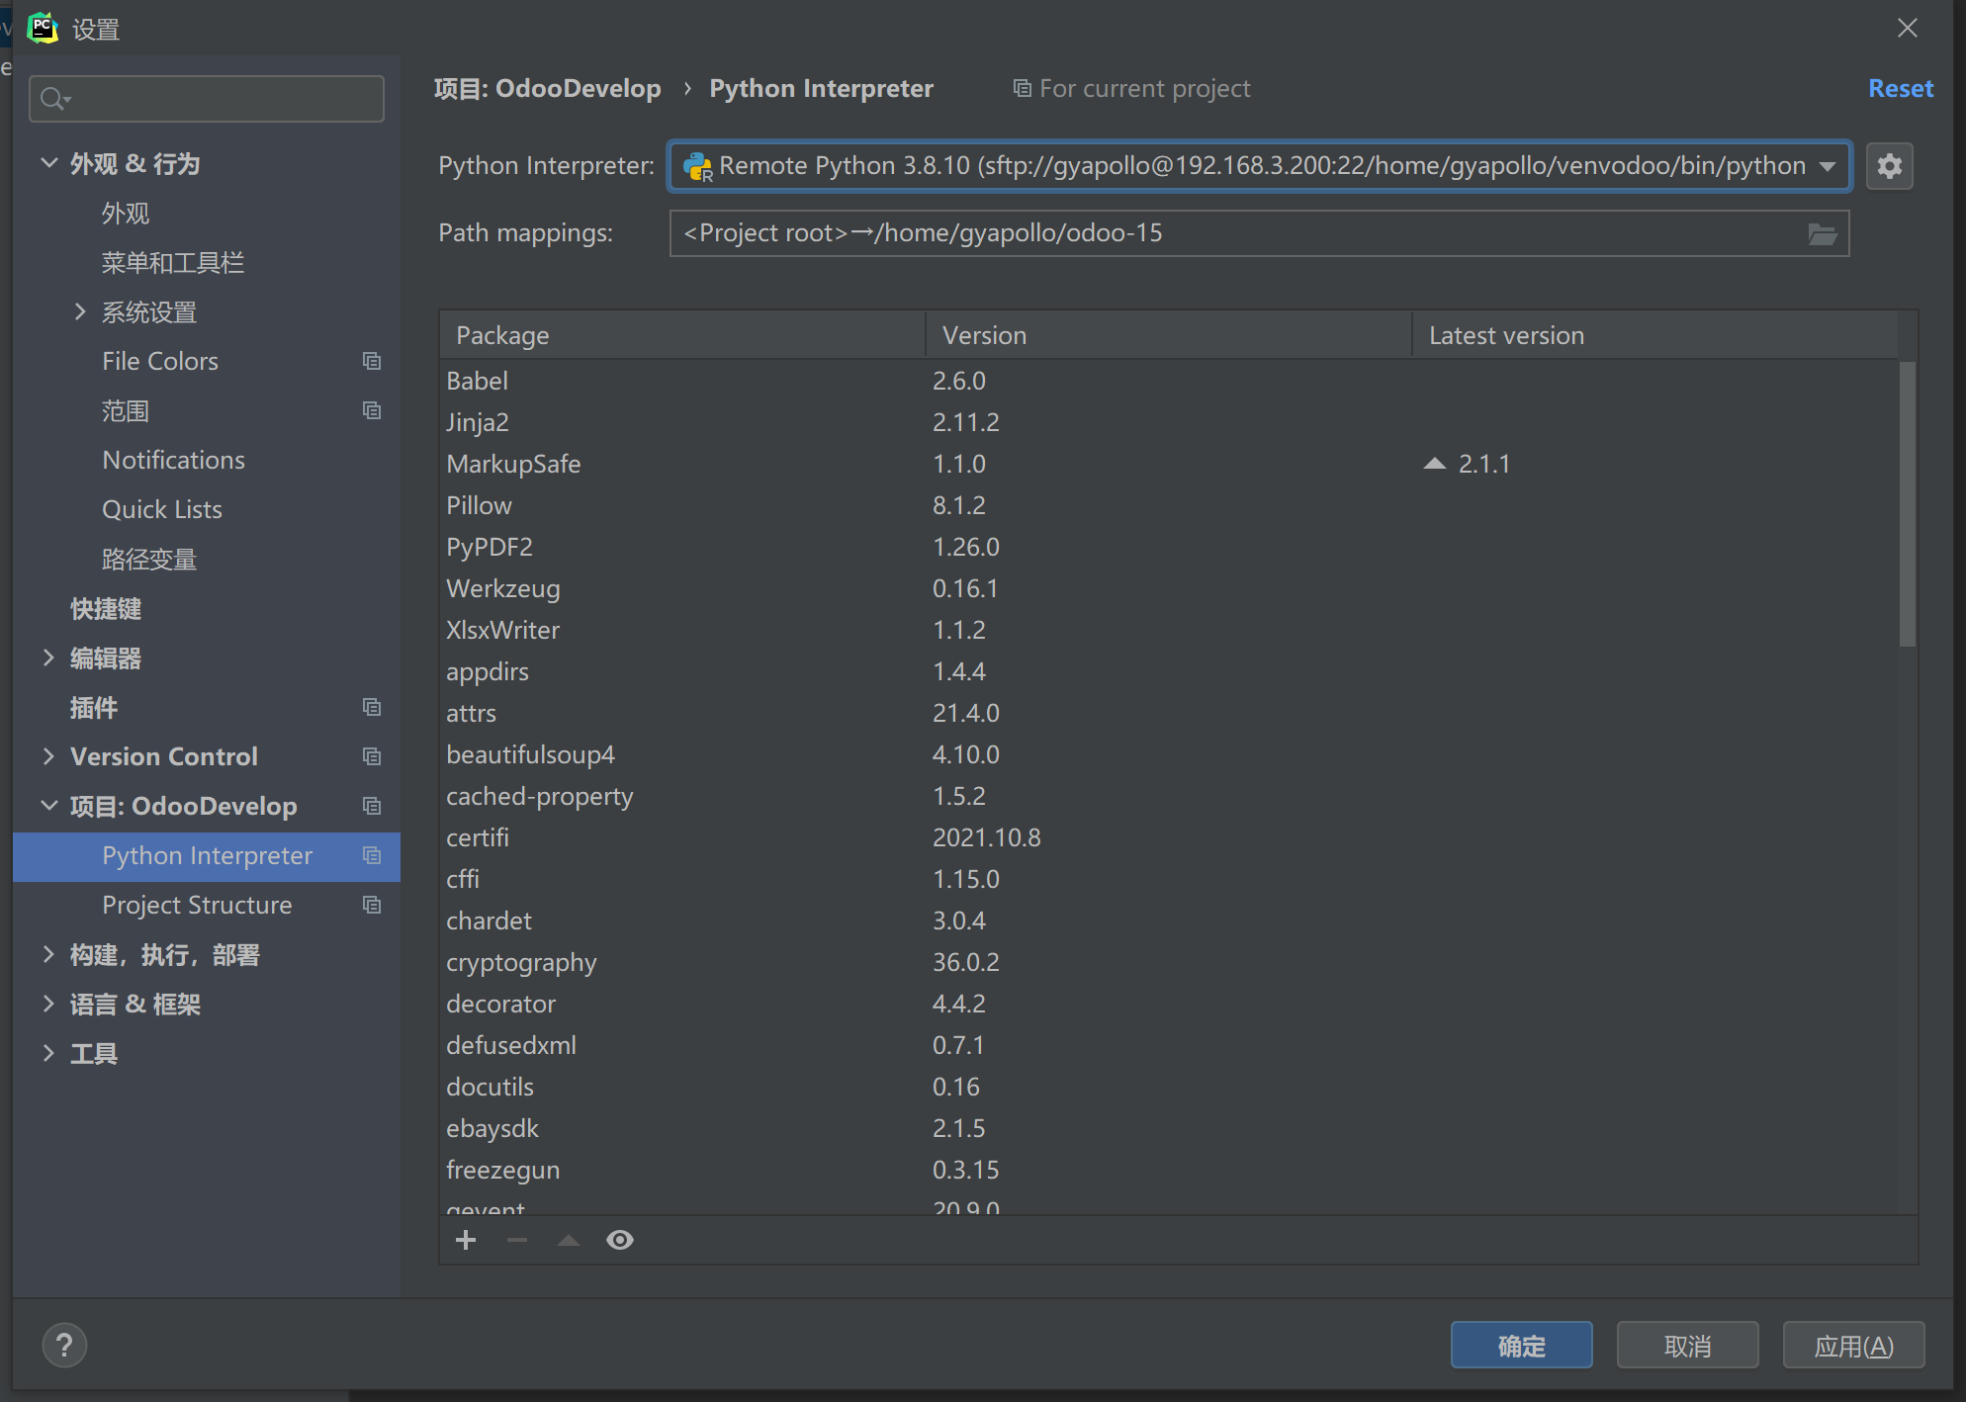Open the Quick Lists settings page

162,510
